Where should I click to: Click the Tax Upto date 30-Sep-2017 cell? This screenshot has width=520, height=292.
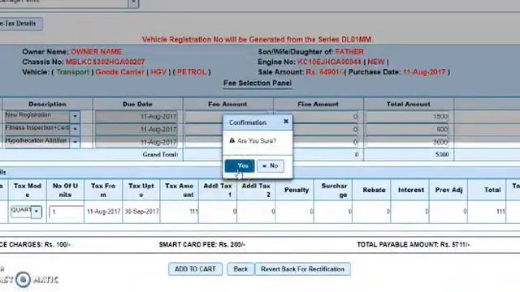pos(141,211)
